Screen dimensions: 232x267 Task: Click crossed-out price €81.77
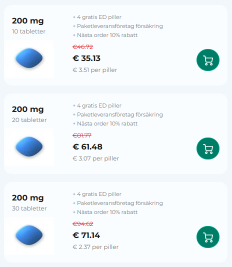click(x=82, y=135)
